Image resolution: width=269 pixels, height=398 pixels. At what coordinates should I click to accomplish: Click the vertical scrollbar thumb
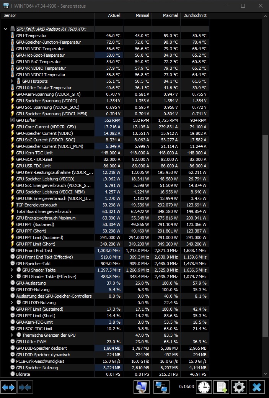coord(266,236)
